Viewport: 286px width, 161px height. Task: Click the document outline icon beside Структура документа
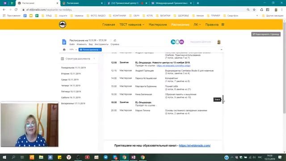(63, 59)
